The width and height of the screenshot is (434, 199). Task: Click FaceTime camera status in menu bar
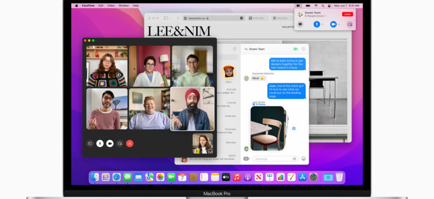pos(298,5)
